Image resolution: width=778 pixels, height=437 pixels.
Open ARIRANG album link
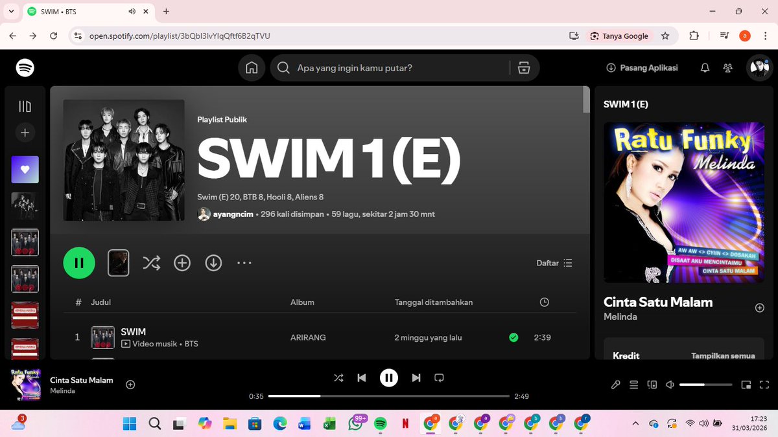tap(308, 337)
